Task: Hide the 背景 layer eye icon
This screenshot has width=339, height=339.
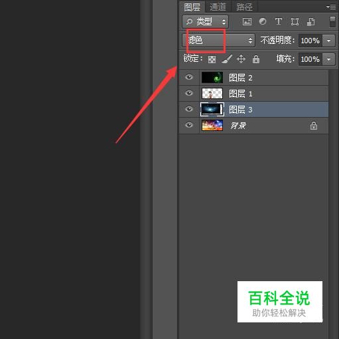Action: click(x=189, y=125)
